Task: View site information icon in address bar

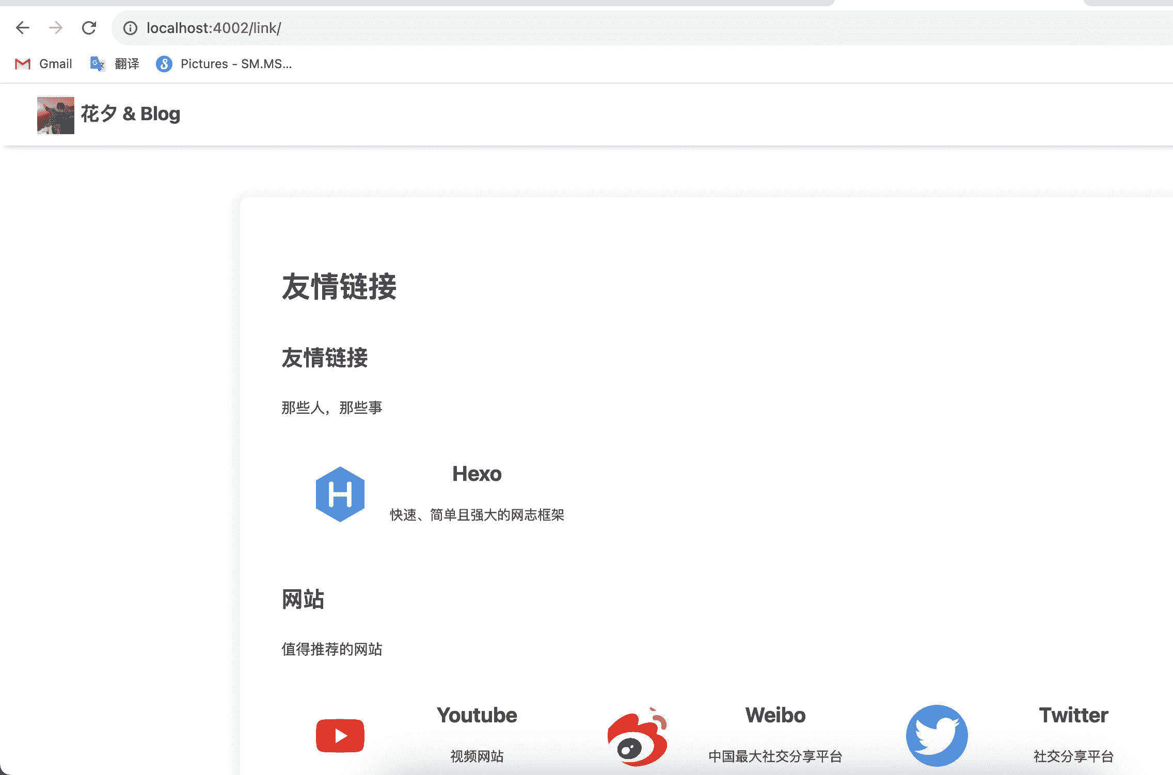Action: click(130, 28)
